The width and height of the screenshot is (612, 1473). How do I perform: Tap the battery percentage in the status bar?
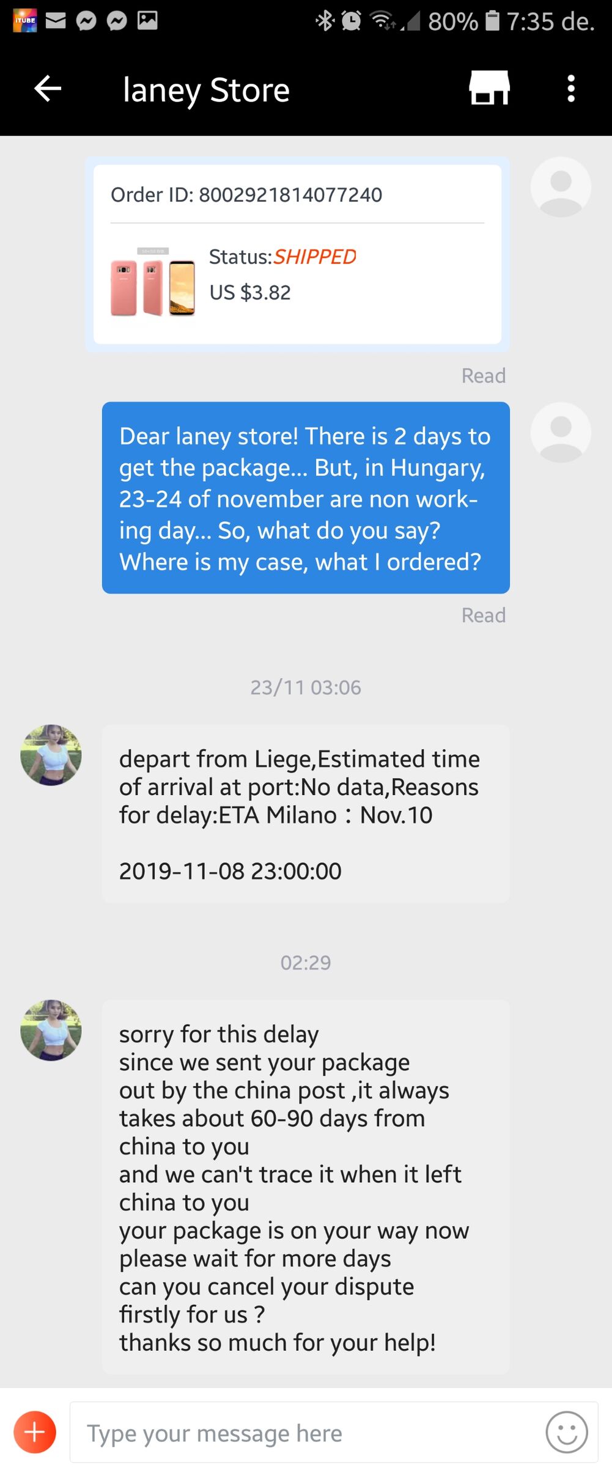[452, 21]
